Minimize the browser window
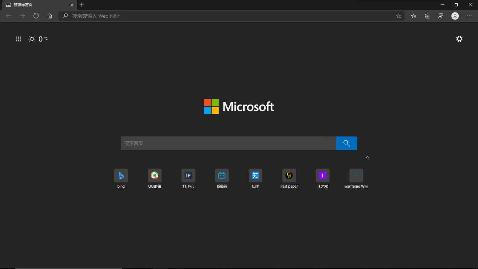The image size is (478, 269). click(x=442, y=5)
